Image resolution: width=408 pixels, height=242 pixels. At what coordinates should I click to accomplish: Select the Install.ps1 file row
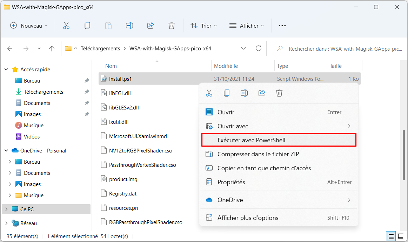tap(229, 79)
